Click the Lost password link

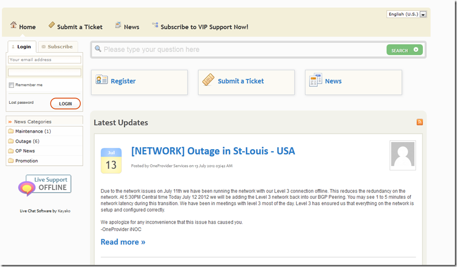click(21, 102)
